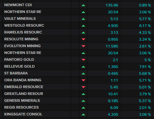Click the red down arrow in PANTORO GOLD row
Screen dimensions: 154x119
(x=83, y=60)
